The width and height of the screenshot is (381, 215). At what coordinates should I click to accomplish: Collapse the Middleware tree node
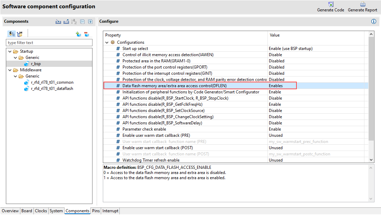(10, 70)
